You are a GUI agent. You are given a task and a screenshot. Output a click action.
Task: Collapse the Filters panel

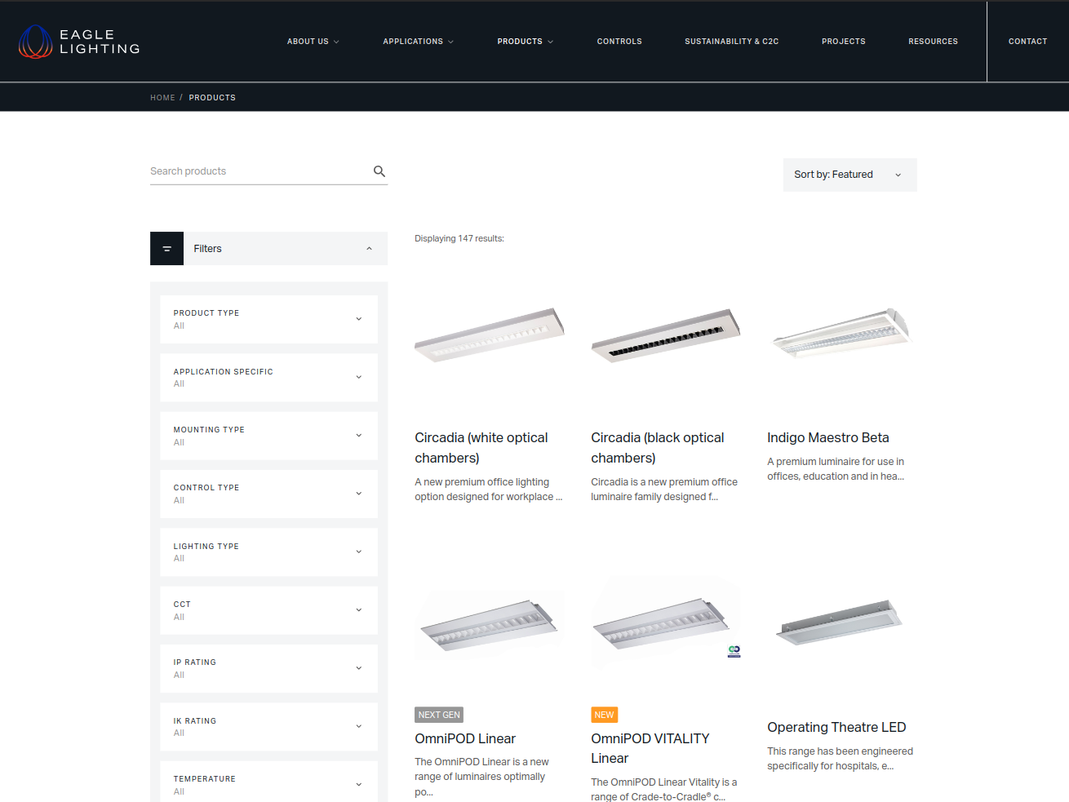coord(369,248)
